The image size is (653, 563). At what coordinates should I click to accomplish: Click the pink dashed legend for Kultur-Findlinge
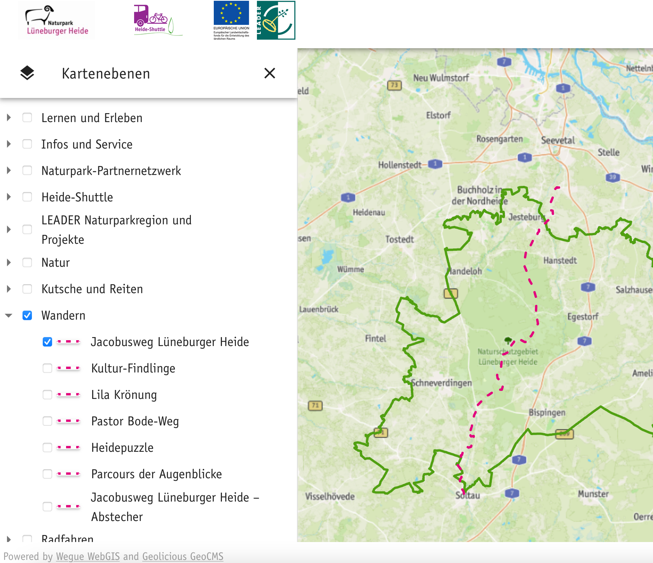68,368
